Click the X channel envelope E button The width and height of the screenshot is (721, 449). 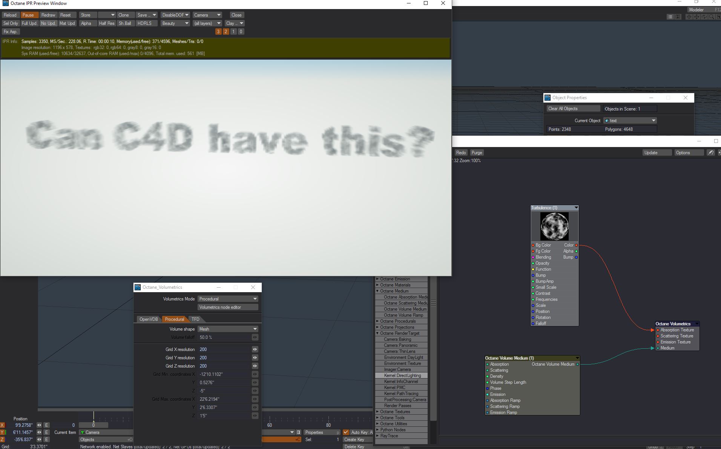pyautogui.click(x=46, y=425)
